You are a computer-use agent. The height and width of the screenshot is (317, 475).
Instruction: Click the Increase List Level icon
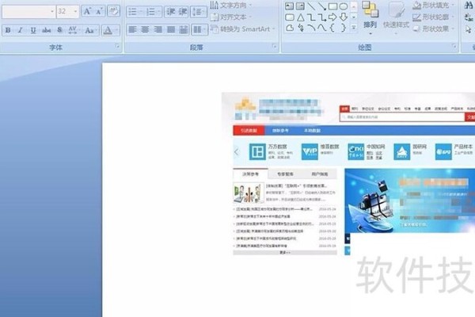click(x=182, y=12)
